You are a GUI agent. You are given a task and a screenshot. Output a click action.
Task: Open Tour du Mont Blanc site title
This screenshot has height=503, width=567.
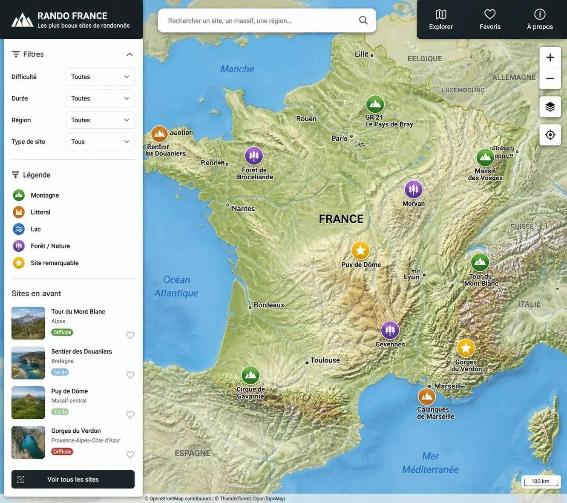tap(78, 311)
